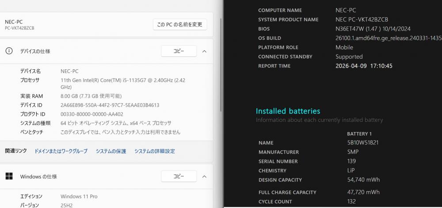Select battery manufacturer value SMP
This screenshot has height=208, width=442.
coord(353,152)
